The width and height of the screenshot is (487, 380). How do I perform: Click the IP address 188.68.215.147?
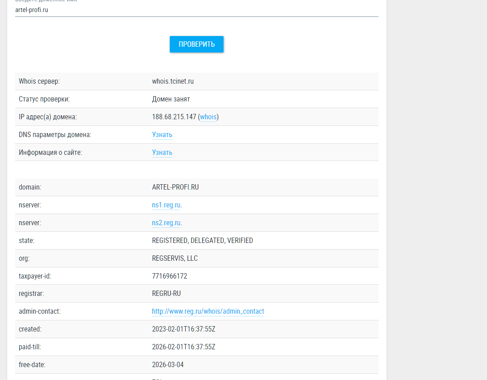pos(174,117)
